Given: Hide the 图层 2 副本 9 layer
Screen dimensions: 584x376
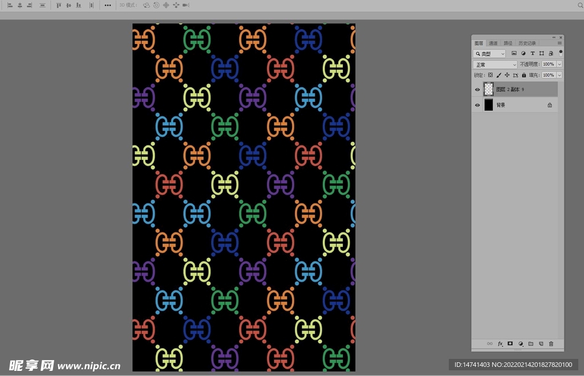Looking at the screenshot, I should tap(477, 89).
